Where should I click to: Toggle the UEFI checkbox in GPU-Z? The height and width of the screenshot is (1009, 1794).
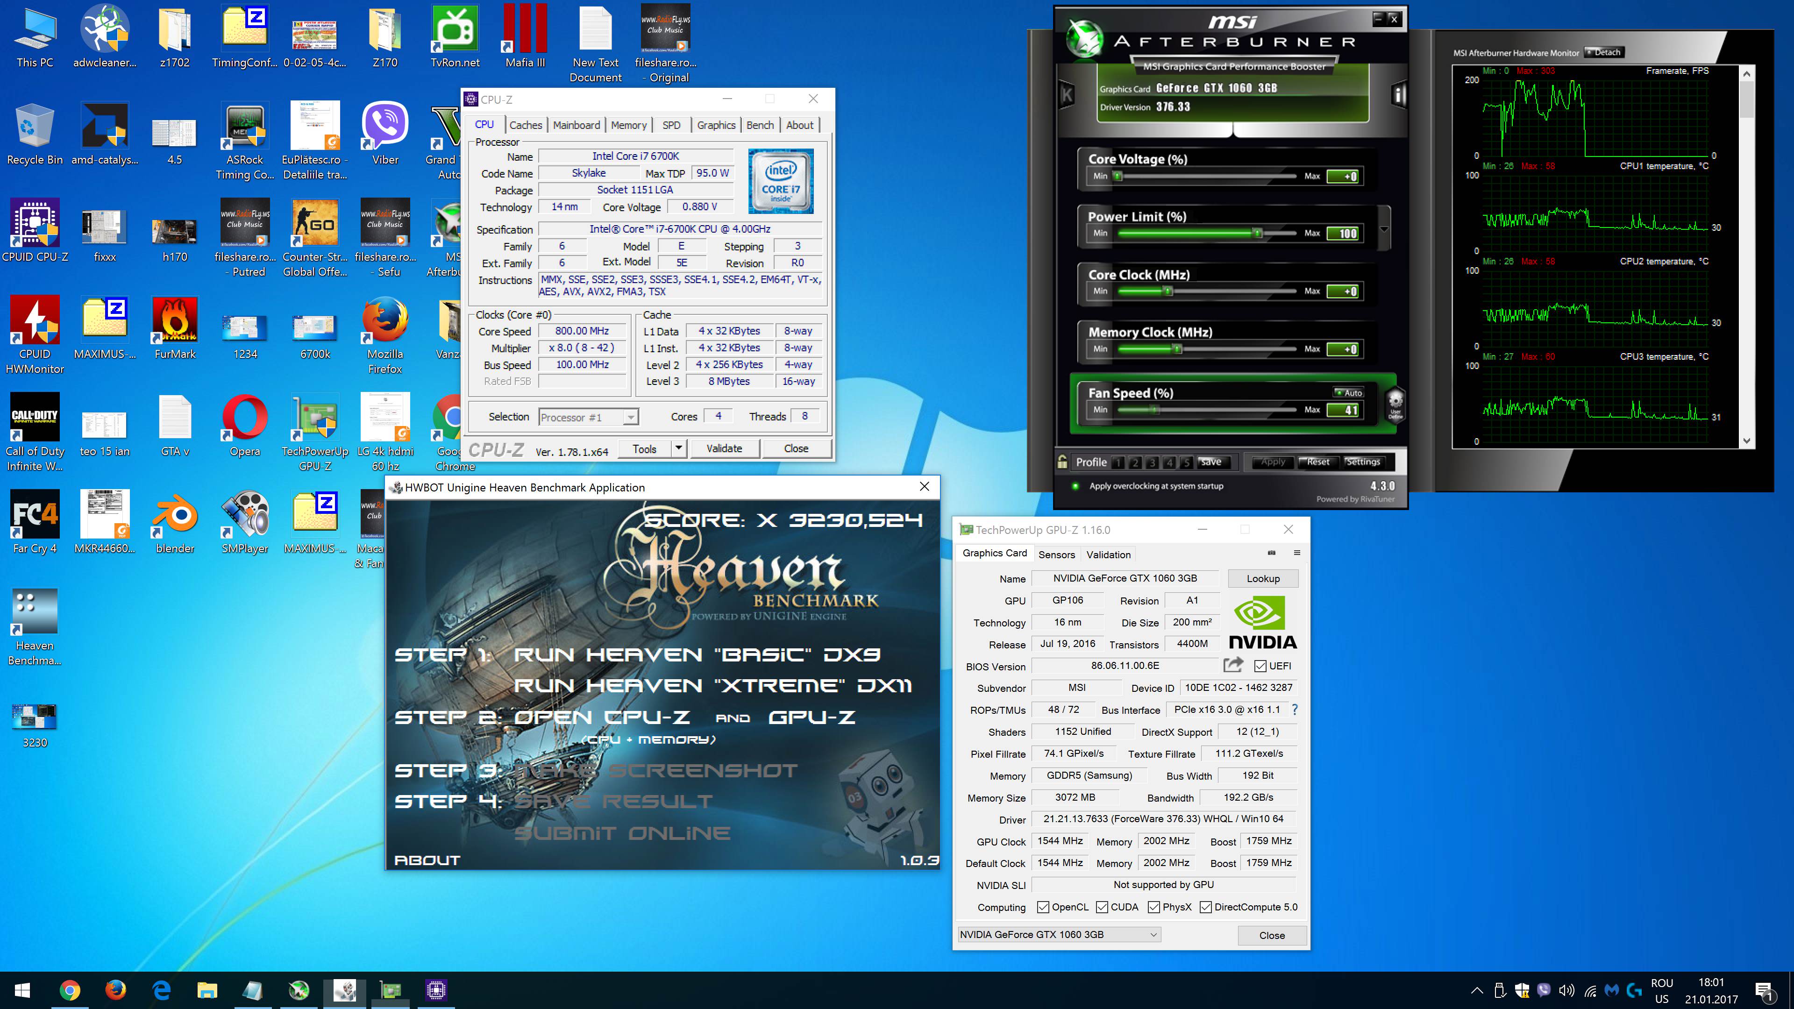(x=1260, y=667)
